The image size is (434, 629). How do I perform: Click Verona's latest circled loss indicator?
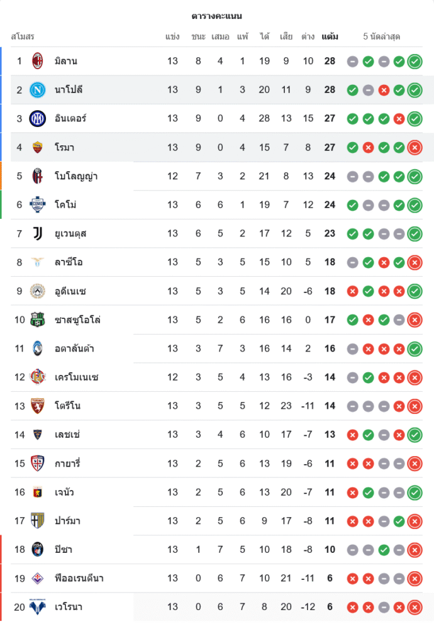pyautogui.click(x=415, y=607)
